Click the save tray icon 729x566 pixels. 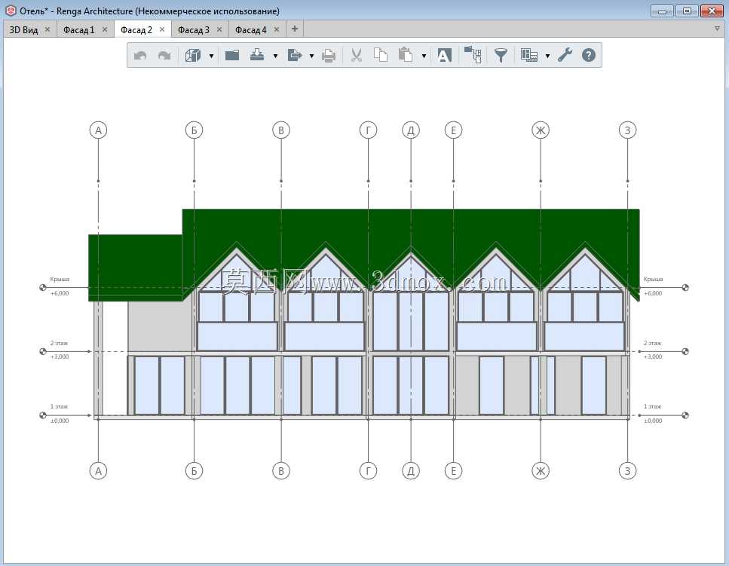(x=257, y=55)
